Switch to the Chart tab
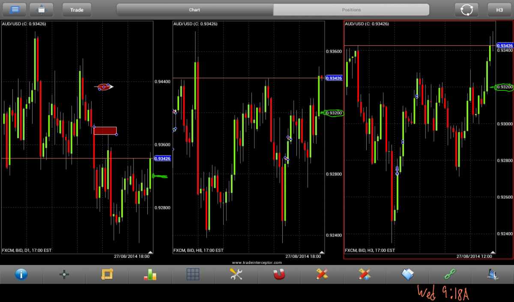 [195, 10]
